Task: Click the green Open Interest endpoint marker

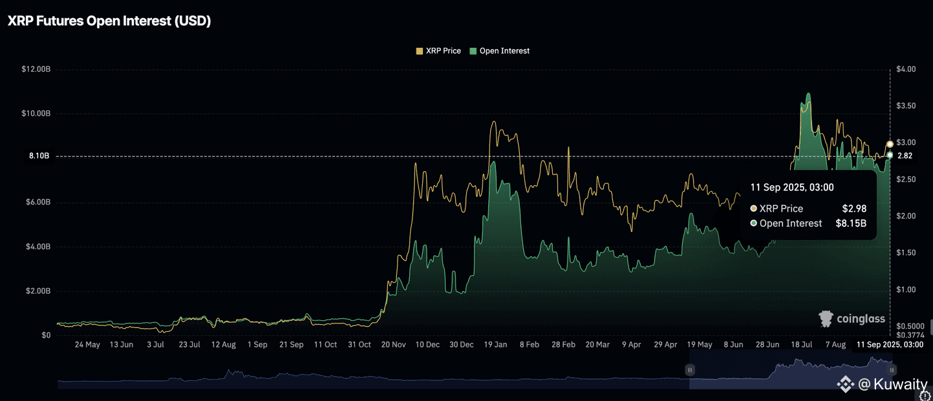Action: [x=890, y=155]
